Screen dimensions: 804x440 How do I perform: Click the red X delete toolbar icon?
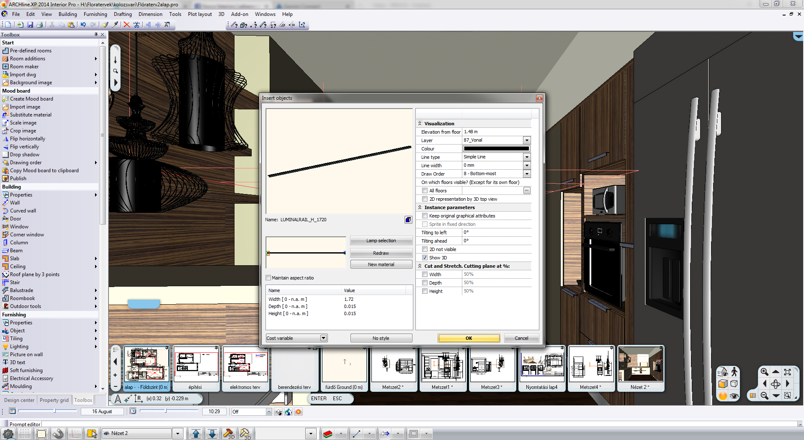[x=126, y=25]
